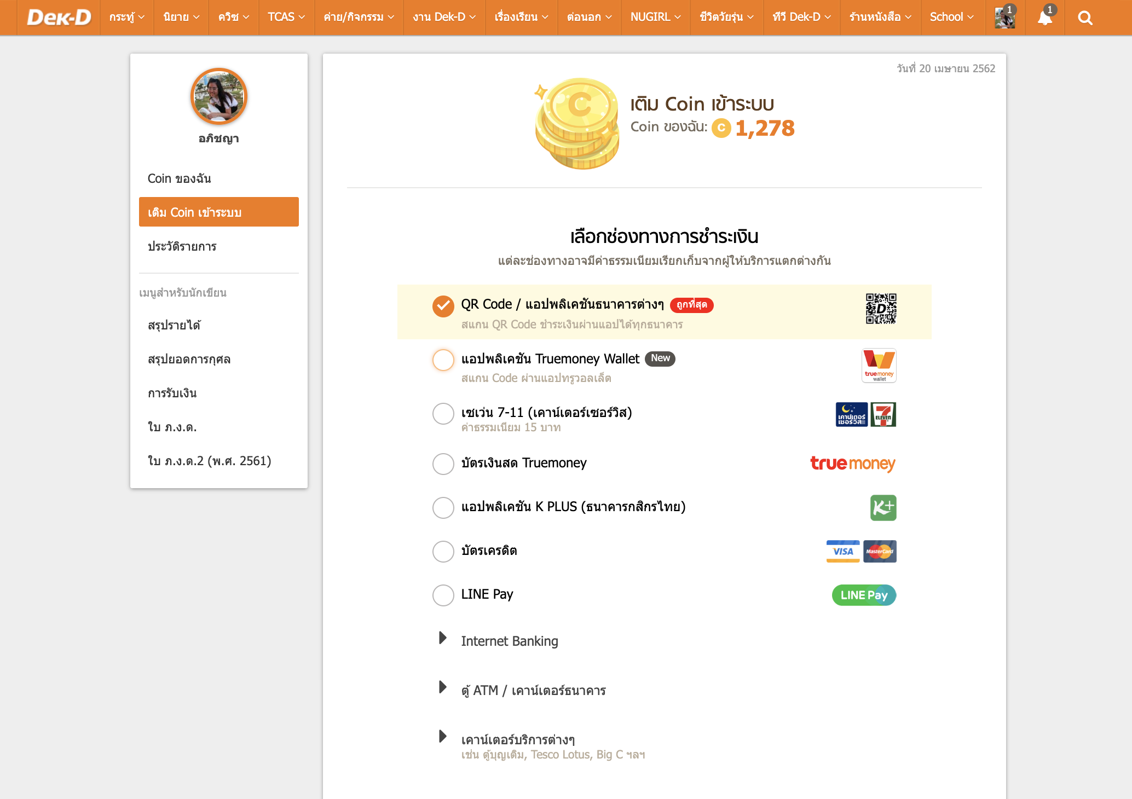The height and width of the screenshot is (799, 1132).
Task: Click the Dek-D logo
Action: pyautogui.click(x=59, y=18)
